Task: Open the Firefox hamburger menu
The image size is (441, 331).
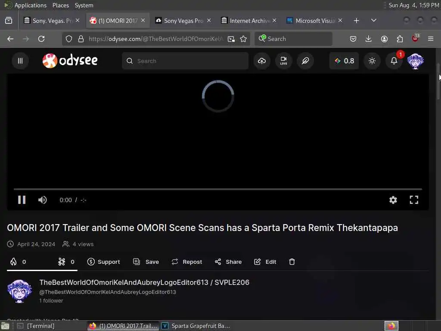Action: [431, 39]
